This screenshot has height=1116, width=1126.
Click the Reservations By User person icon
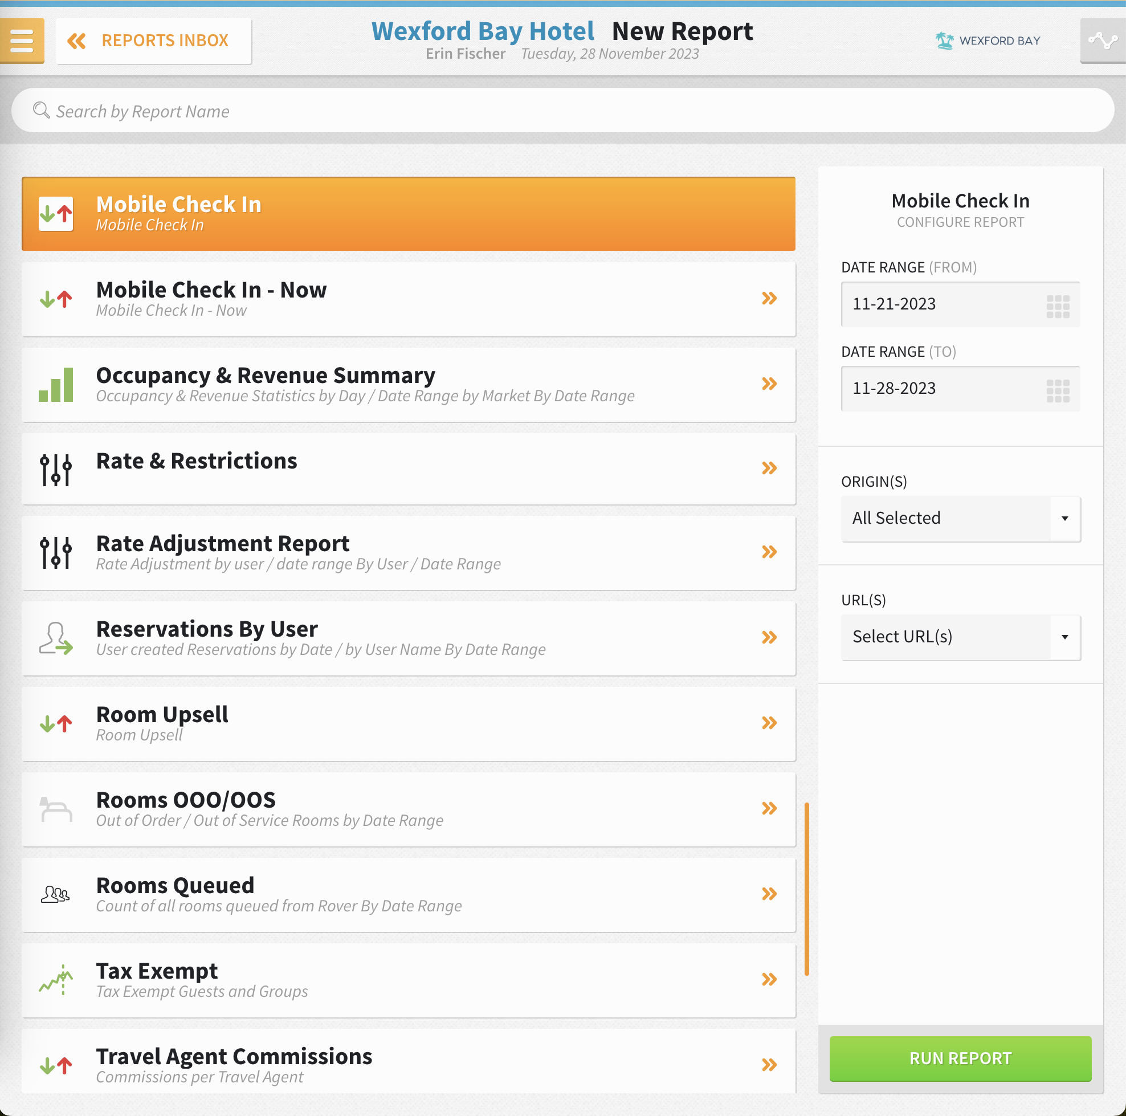56,638
